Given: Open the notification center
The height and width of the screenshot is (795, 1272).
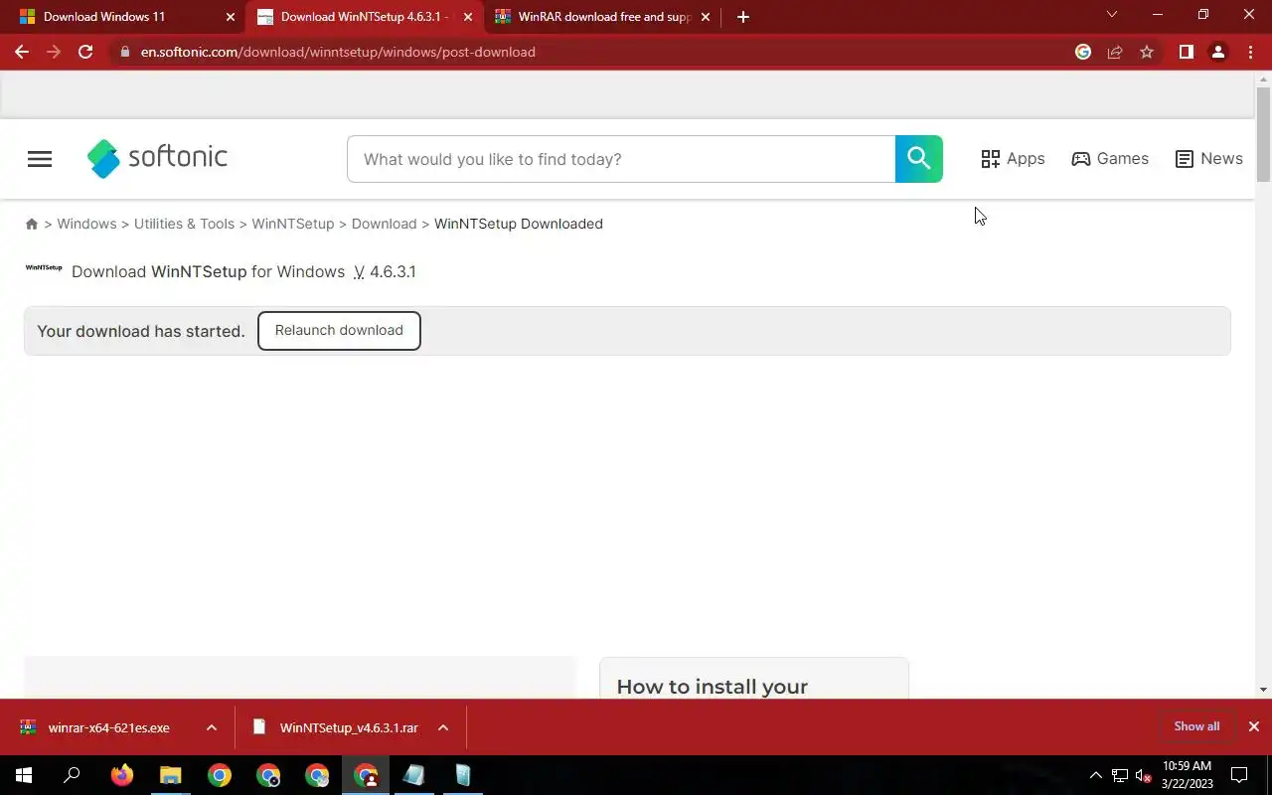Looking at the screenshot, I should click(1239, 775).
